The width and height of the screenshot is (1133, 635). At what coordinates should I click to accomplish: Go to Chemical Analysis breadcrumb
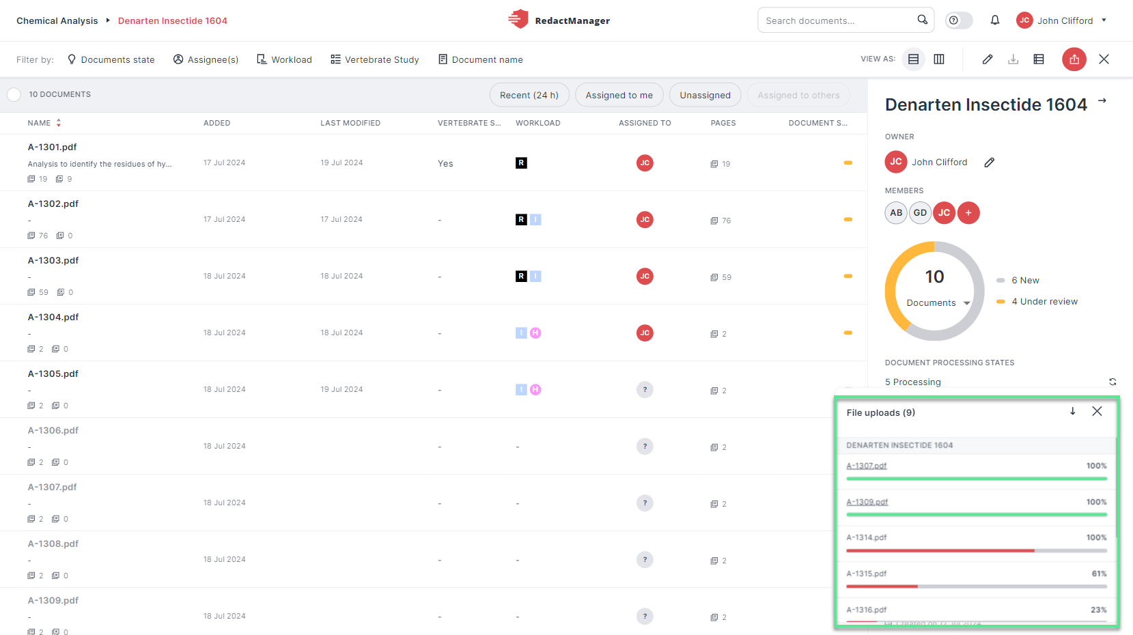point(57,20)
